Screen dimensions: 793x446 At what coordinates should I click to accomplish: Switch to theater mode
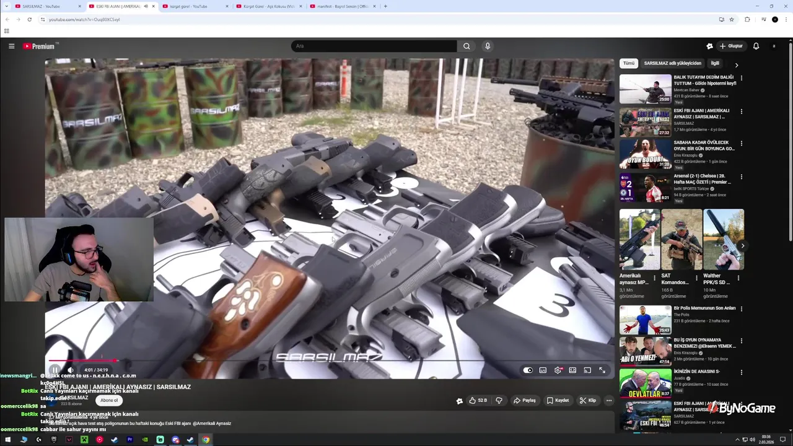tap(572, 370)
